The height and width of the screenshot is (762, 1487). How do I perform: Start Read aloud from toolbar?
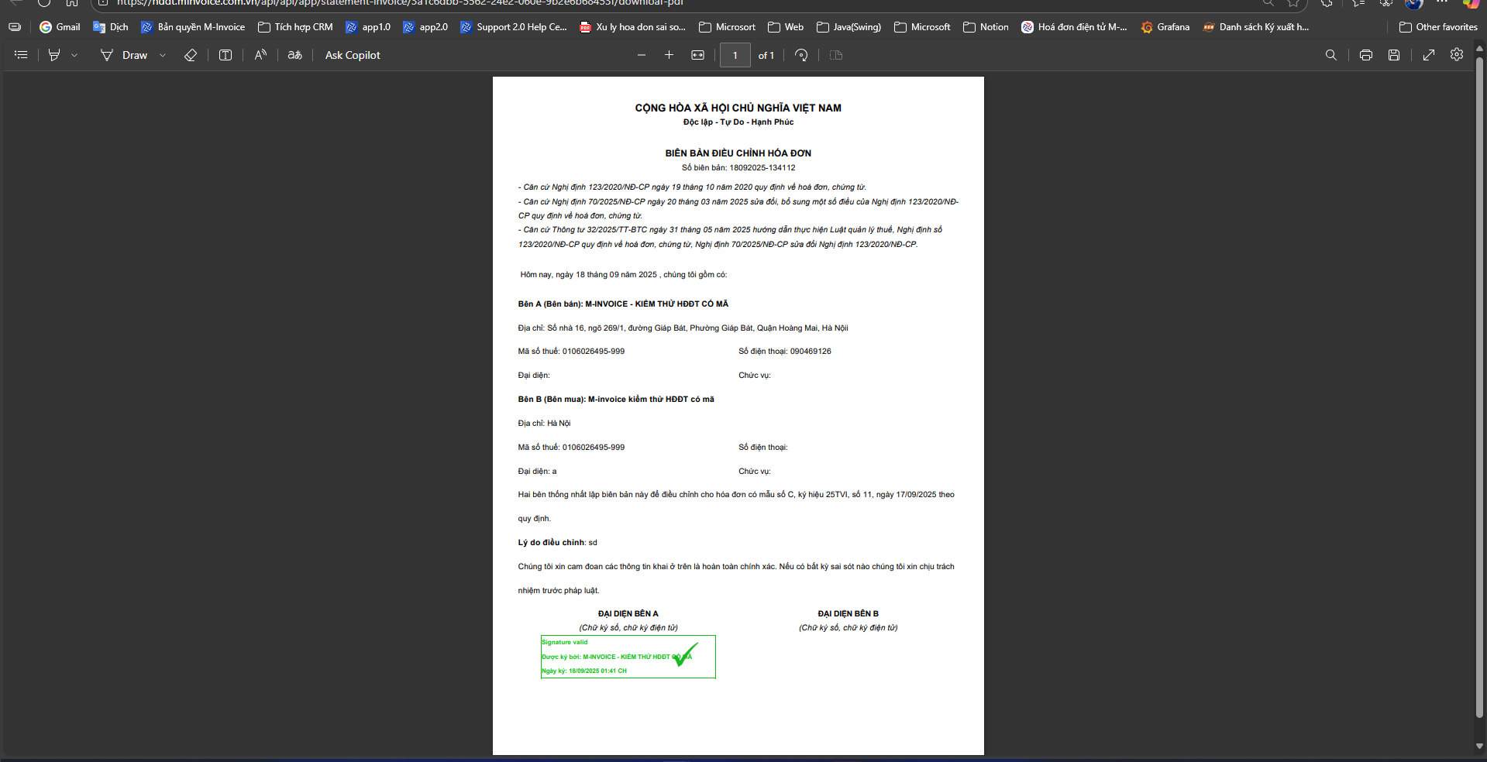point(260,55)
